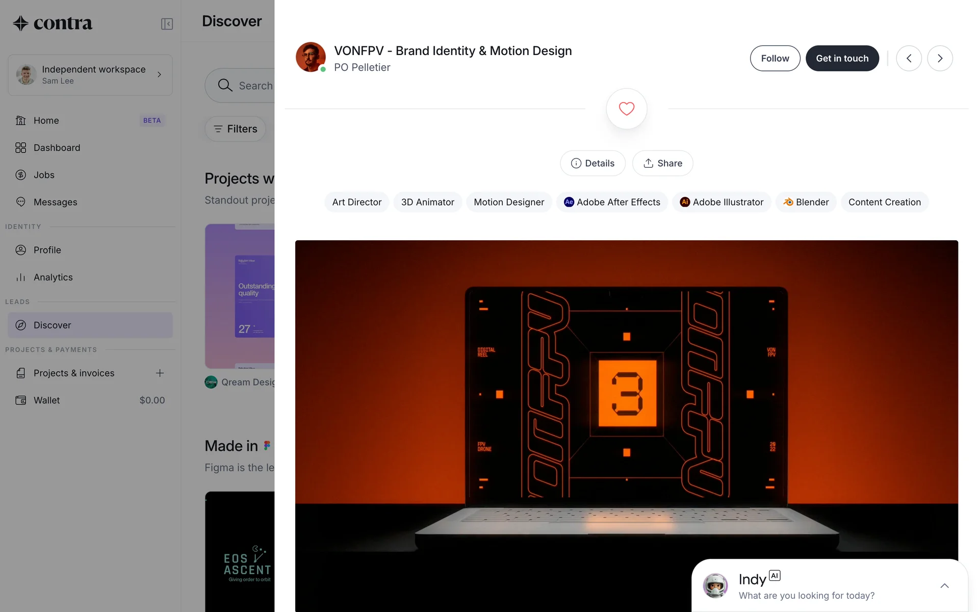This screenshot has height=612, width=979.
Task: Open the project Details
Action: click(x=592, y=163)
